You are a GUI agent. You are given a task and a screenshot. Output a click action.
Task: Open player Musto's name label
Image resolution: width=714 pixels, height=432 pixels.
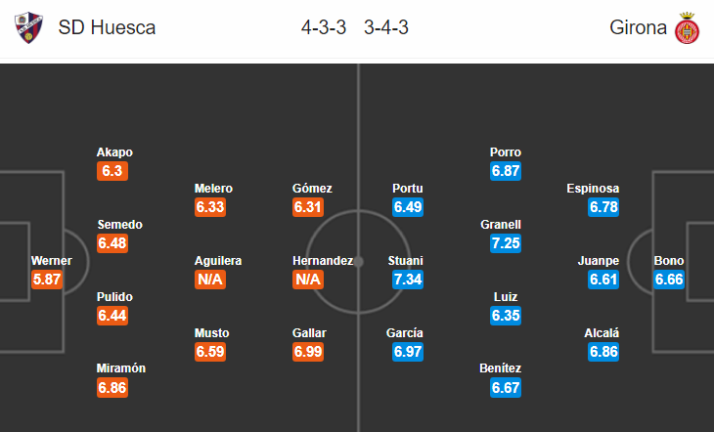(211, 332)
